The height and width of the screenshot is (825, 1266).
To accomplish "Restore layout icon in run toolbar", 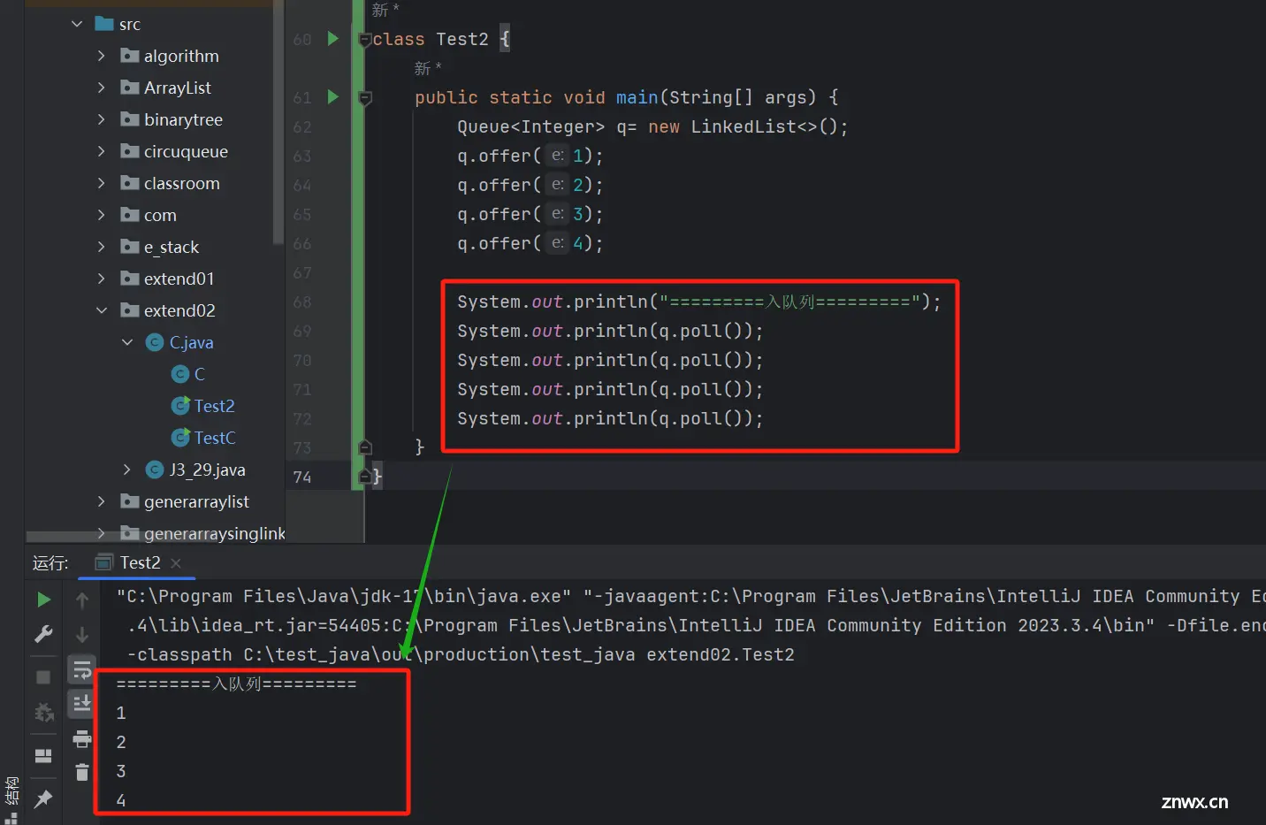I will click(x=43, y=756).
